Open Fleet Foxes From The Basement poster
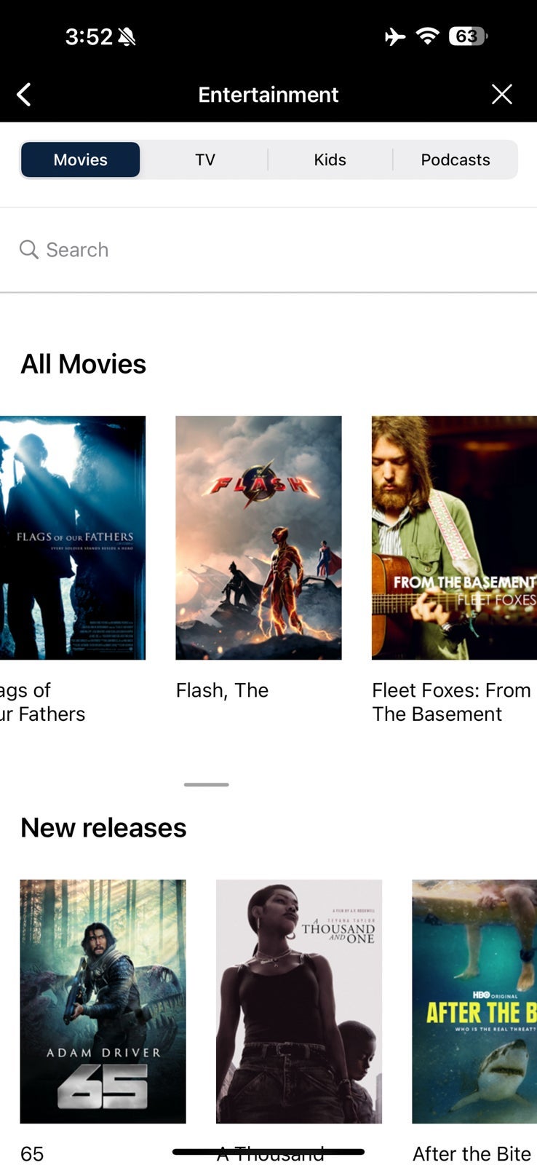Screen dimensions: 537x1165 point(454,537)
